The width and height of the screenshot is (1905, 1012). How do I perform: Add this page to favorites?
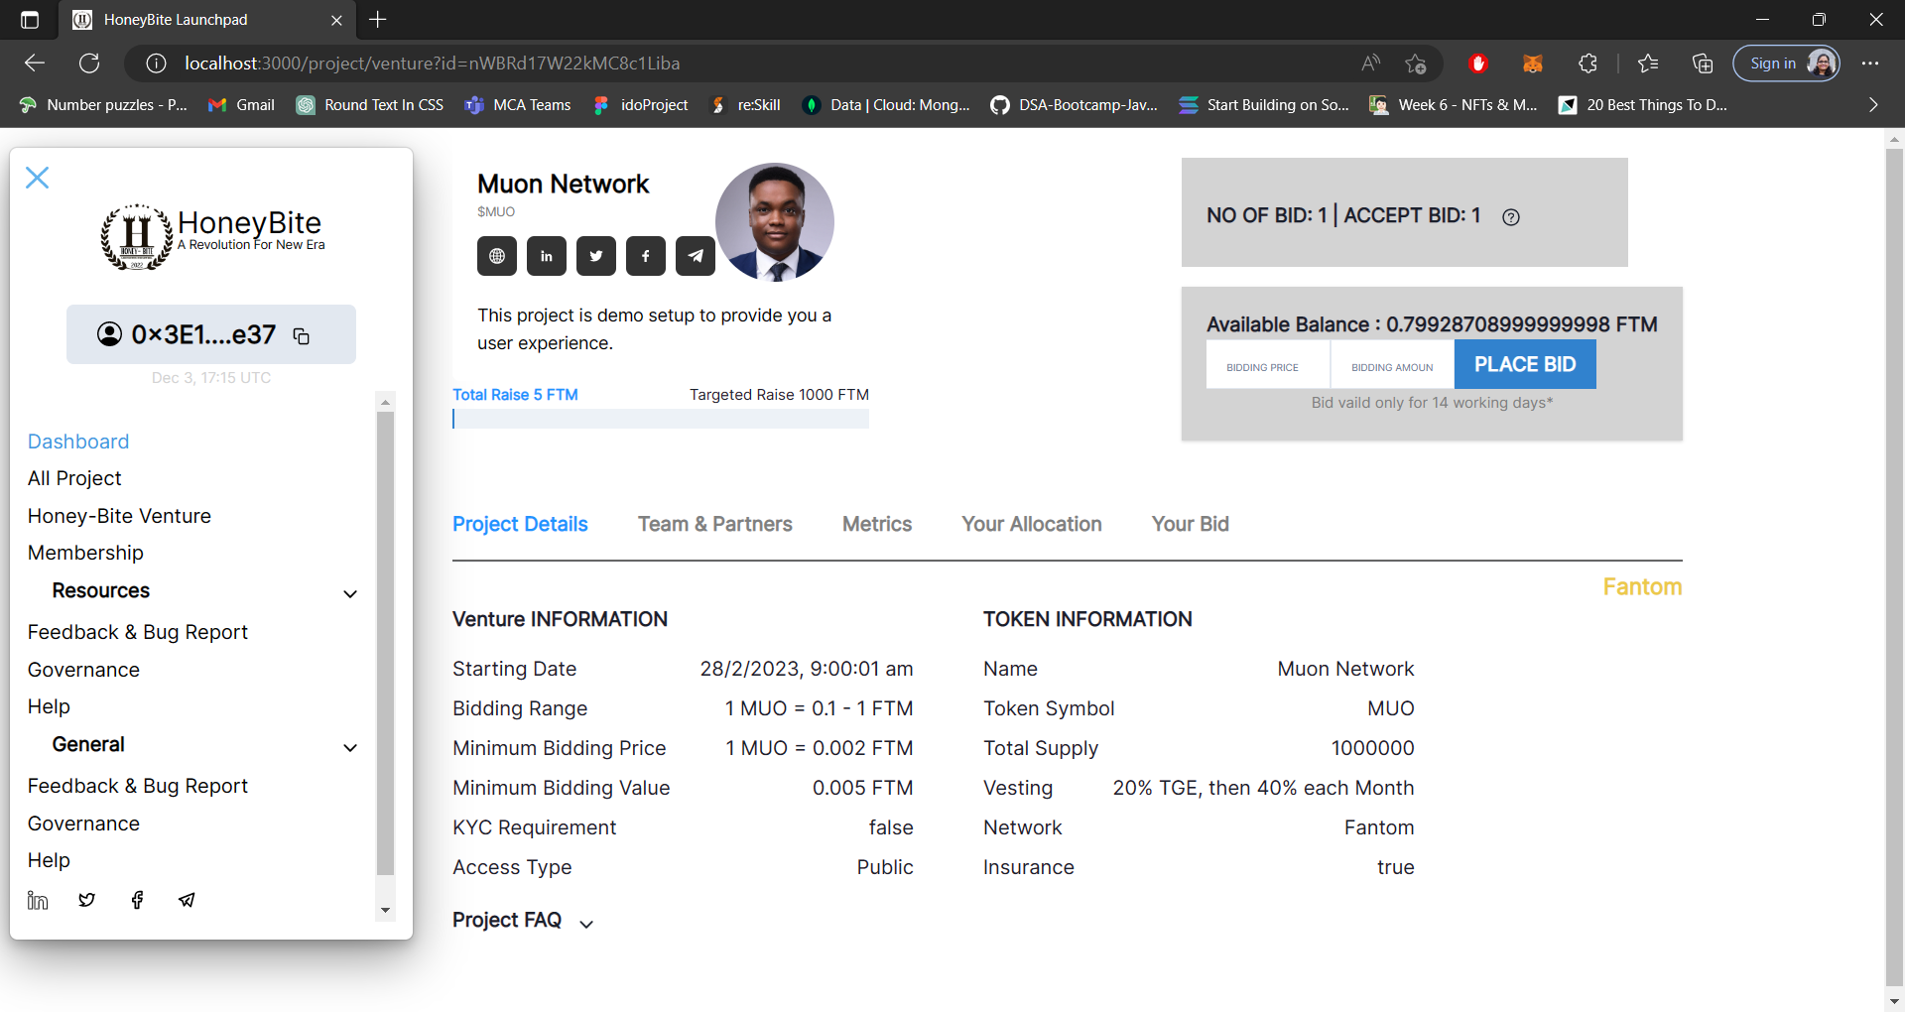click(1416, 63)
